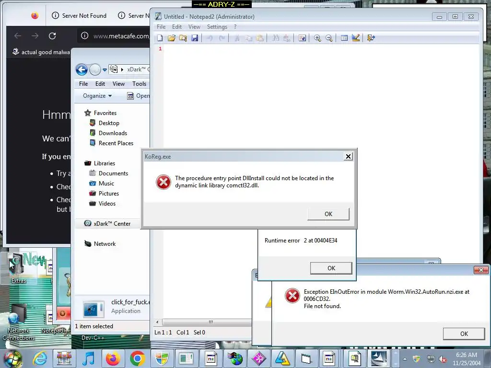Select Desktop in Explorer navigation pane
Viewport: 491px width, 368px height.
point(104,123)
